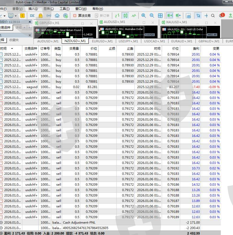Toggle chart shift button
Image resolution: width=233 pixels, height=235 pixels.
pos(178,16)
